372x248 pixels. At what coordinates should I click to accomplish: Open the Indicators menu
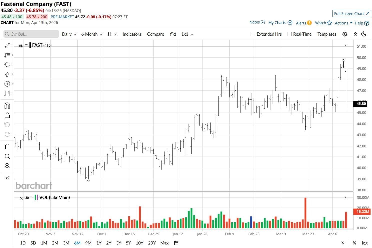click(x=132, y=34)
